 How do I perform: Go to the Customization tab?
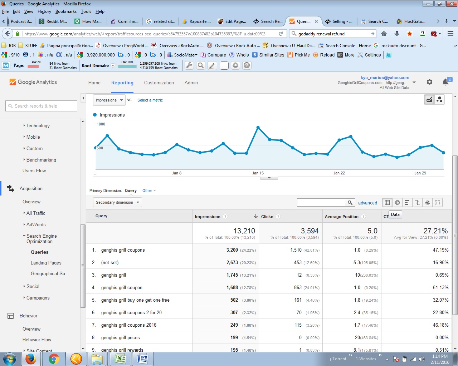pos(159,83)
